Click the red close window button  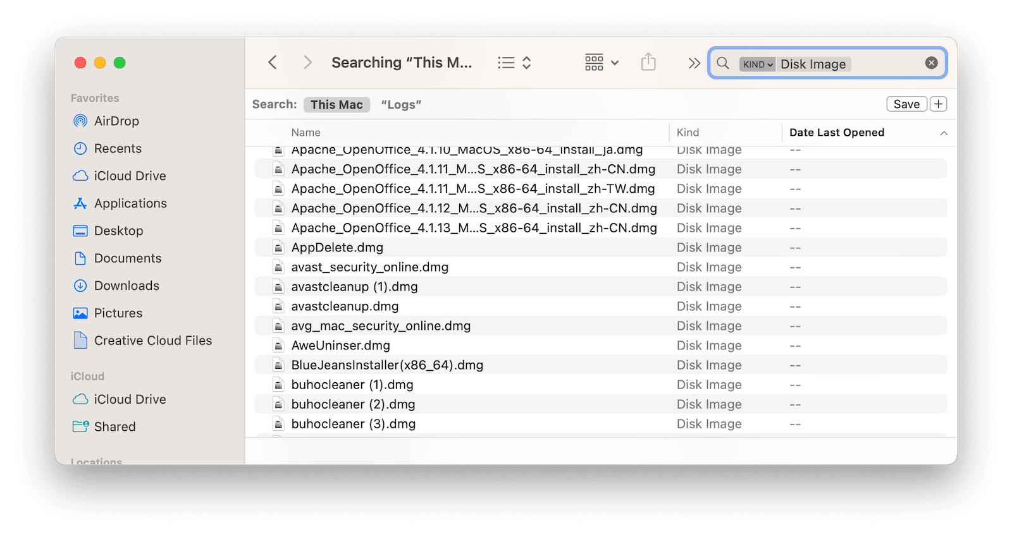pos(80,63)
